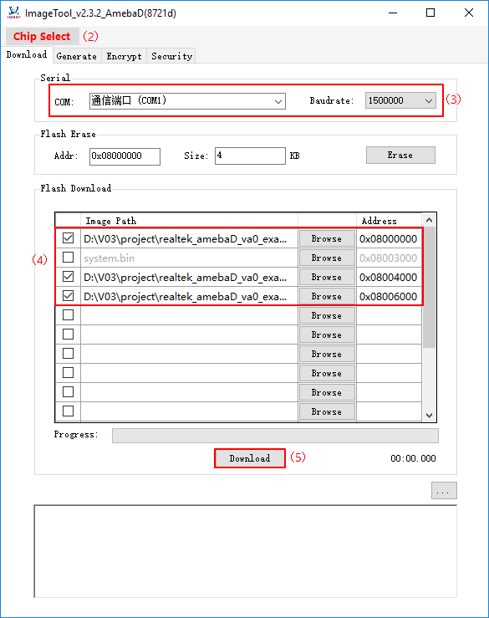Screen dimensions: 489x618
Task: Uncheck the 0x08000000 image row checkbox
Action: tap(69, 238)
